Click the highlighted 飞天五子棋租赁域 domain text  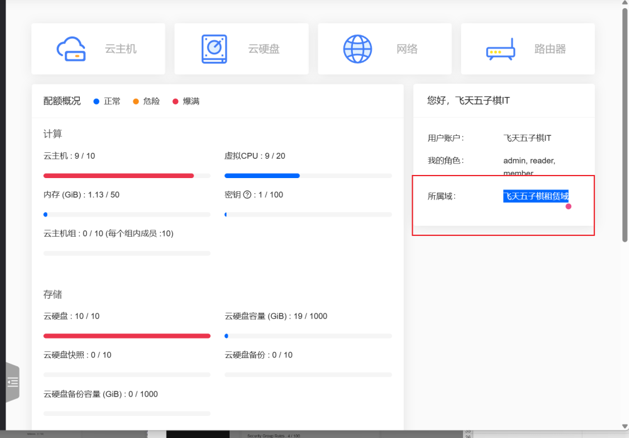click(535, 196)
